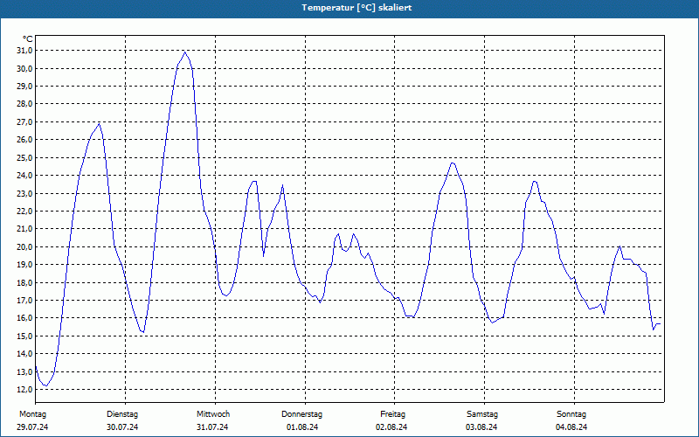The height and width of the screenshot is (437, 699).
Task: Click the date 31.07.24
Action: [212, 427]
